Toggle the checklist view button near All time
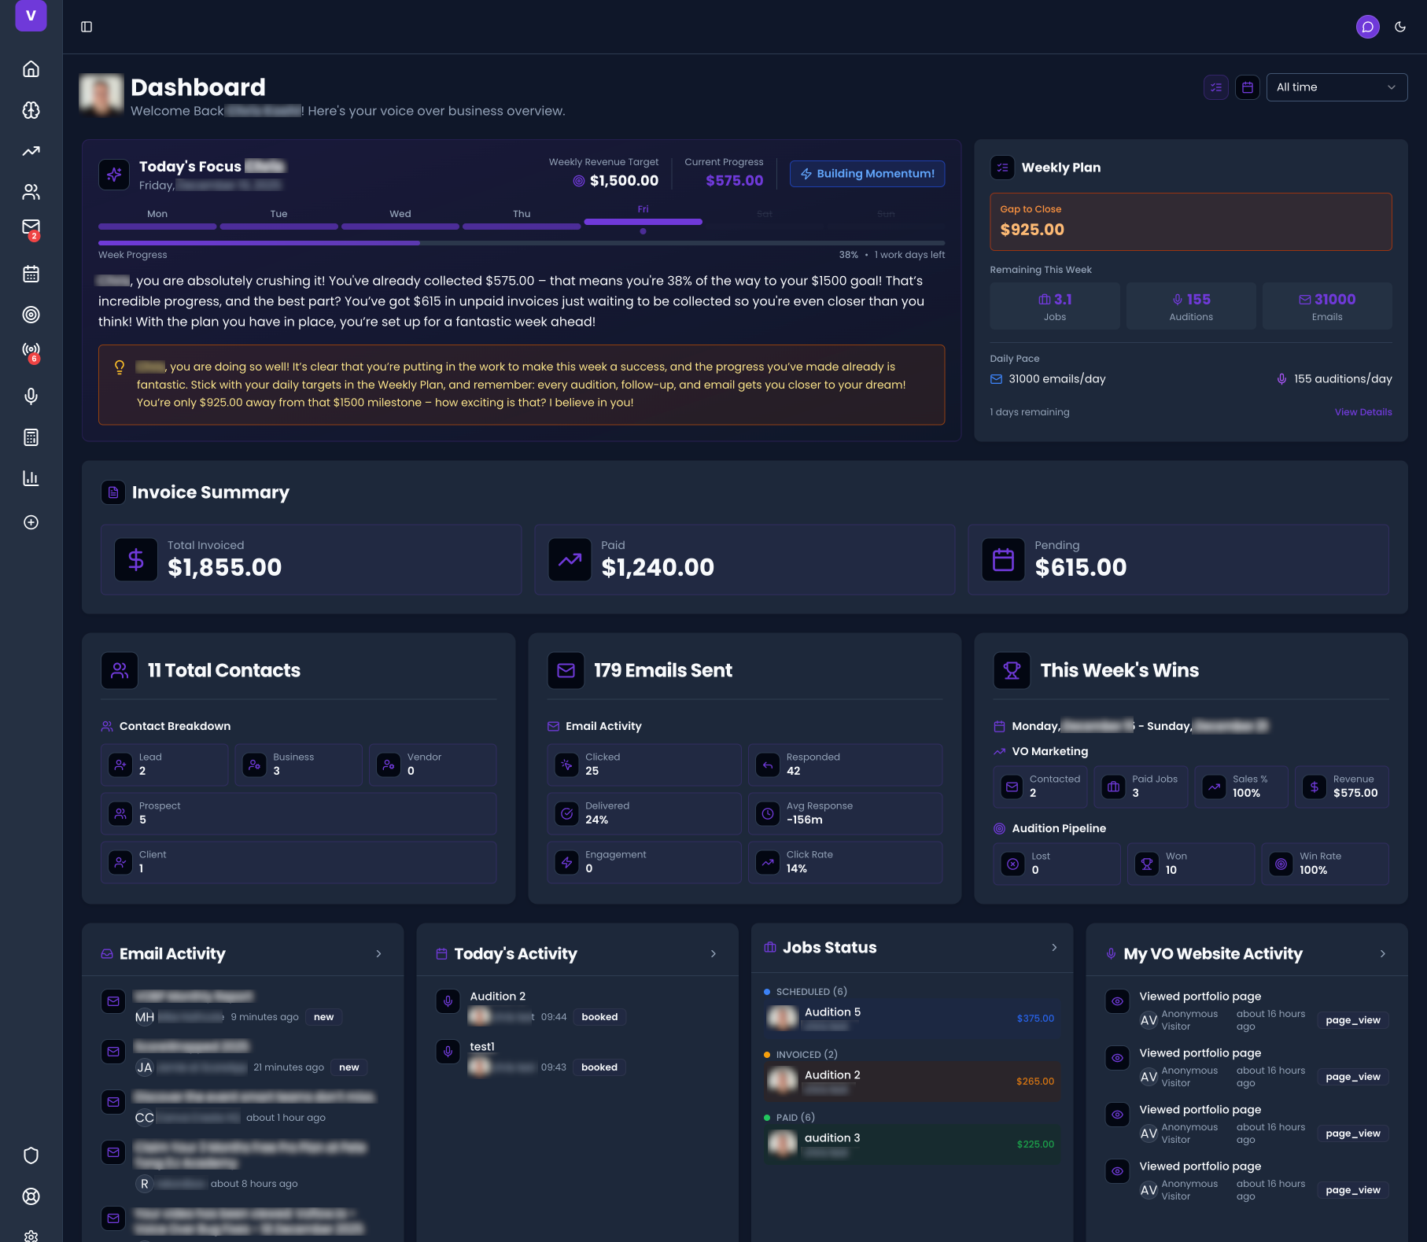This screenshot has height=1242, width=1427. (1215, 87)
